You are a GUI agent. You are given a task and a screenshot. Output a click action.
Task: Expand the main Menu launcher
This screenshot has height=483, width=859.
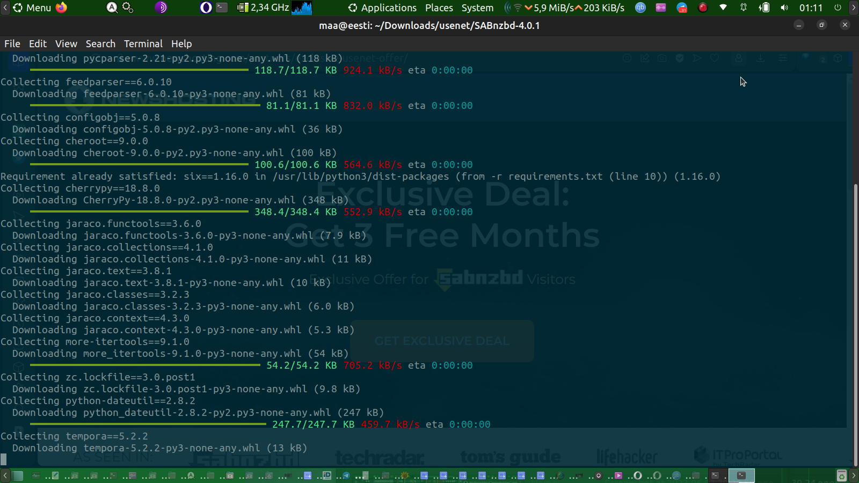pyautogui.click(x=32, y=8)
